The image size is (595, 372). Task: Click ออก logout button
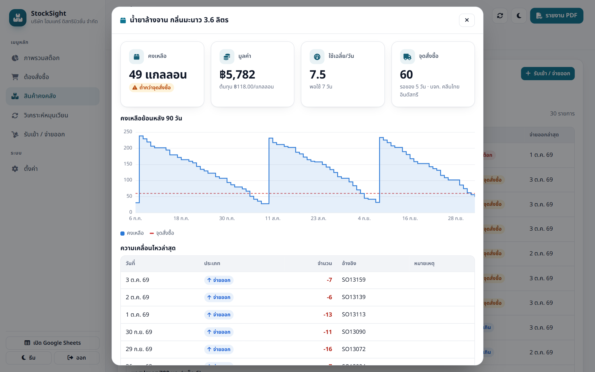pyautogui.click(x=77, y=358)
